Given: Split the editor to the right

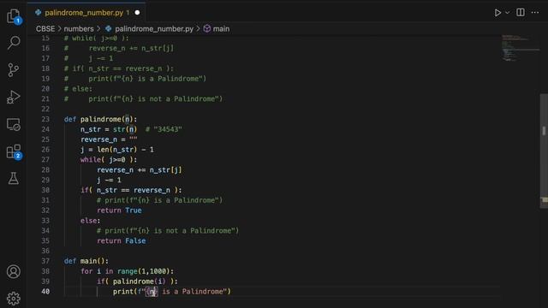Looking at the screenshot, I should (521, 12).
